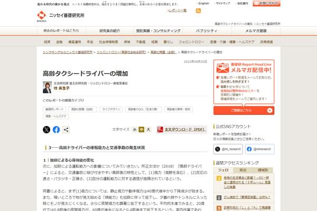The image size is (317, 211).
Task: Open the レポート一覧 link
Action: tap(177, 11)
